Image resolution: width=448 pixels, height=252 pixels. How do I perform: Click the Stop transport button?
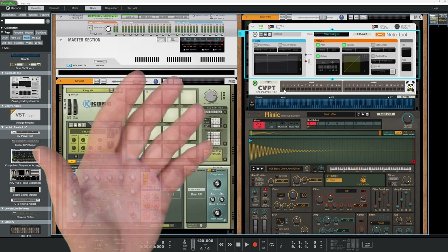click(238, 245)
